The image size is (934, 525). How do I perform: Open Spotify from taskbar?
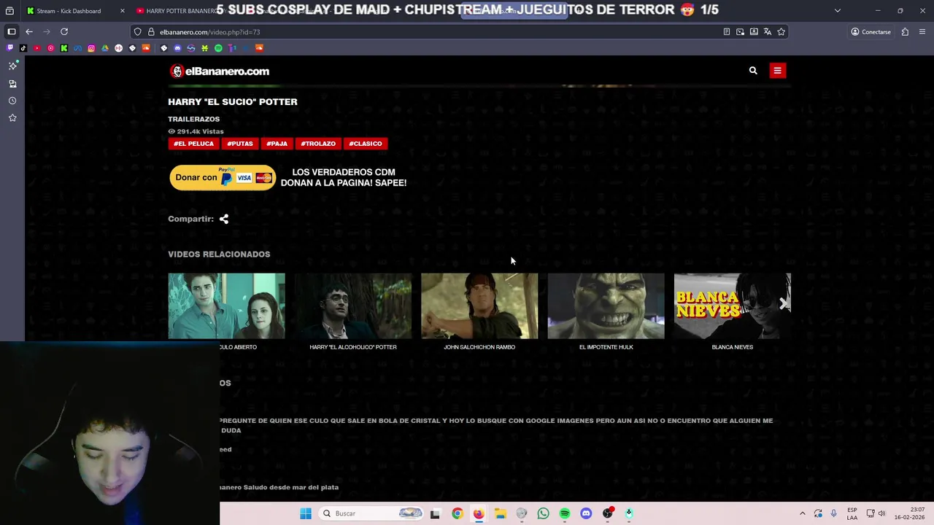coord(565,513)
